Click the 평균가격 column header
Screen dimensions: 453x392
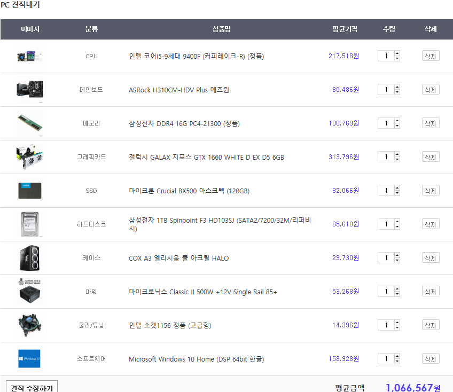coord(345,29)
